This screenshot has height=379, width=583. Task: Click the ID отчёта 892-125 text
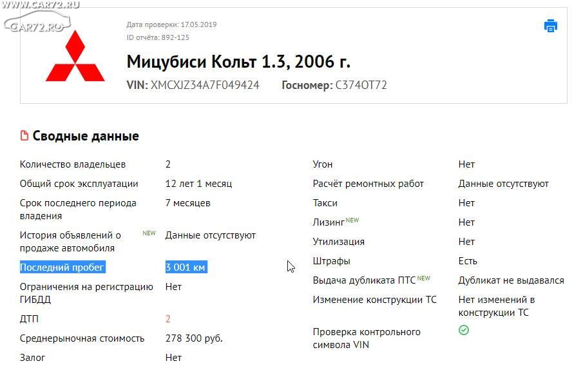(x=158, y=37)
